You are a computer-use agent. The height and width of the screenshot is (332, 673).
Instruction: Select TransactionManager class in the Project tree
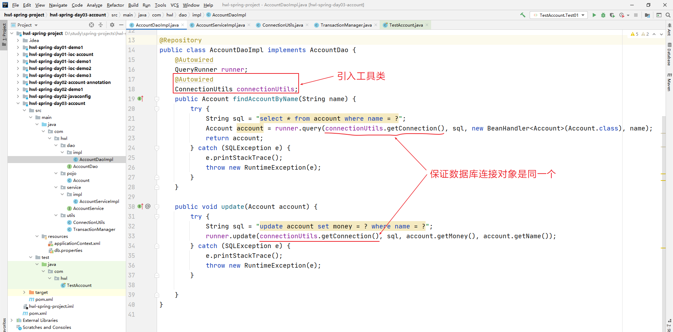(94, 229)
